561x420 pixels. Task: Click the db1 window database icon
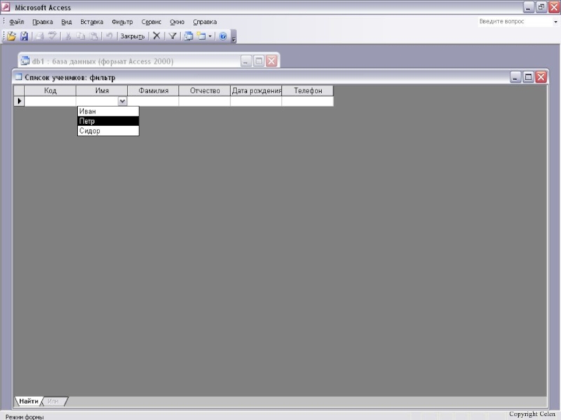pos(25,61)
